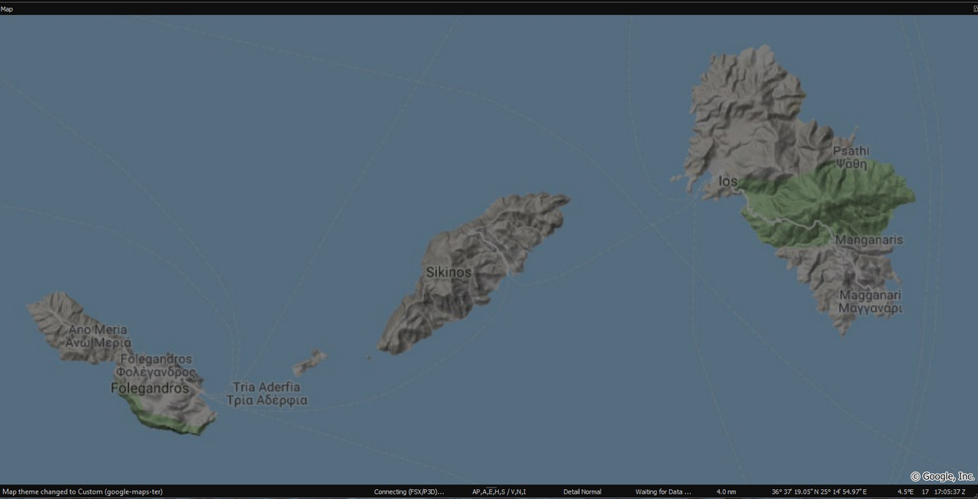
Task: Click the "Connecting (FSX/P3D)..." status entry
Action: coord(409,492)
